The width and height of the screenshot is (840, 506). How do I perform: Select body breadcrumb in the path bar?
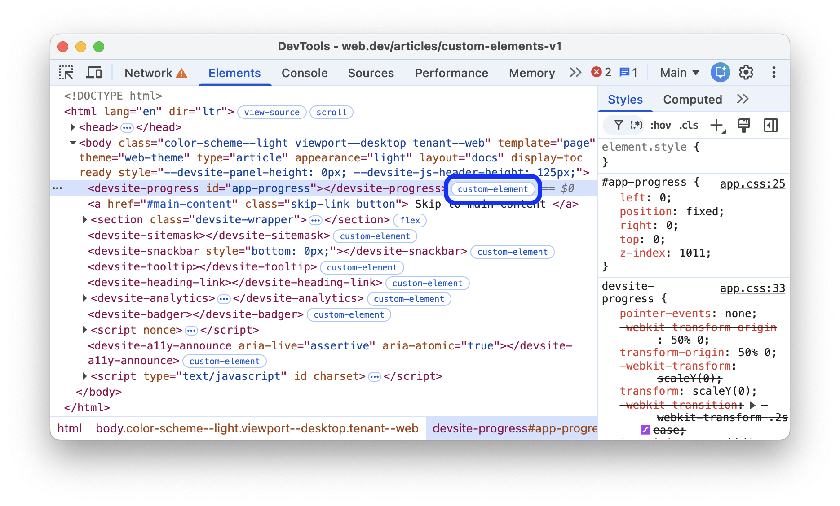257,428
